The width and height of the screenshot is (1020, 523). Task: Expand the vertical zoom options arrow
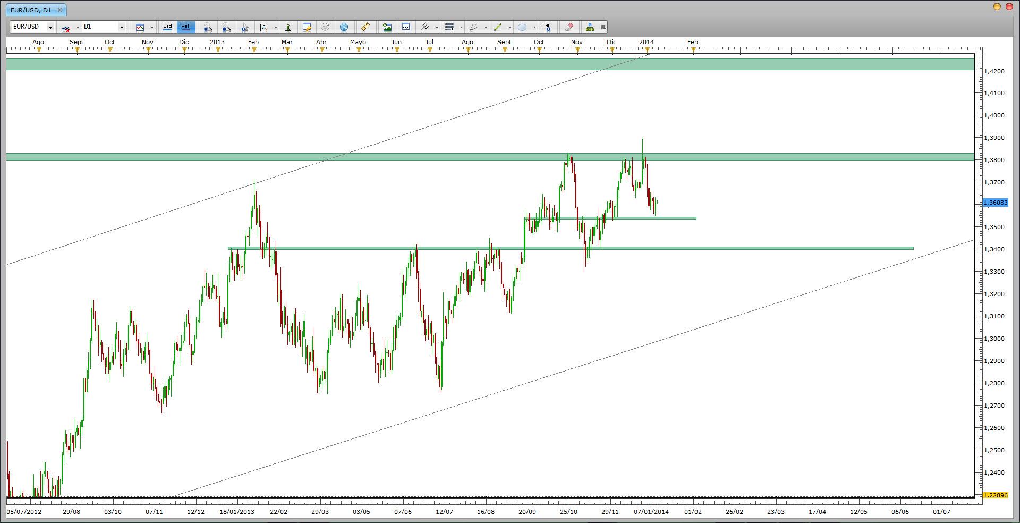pos(276,27)
